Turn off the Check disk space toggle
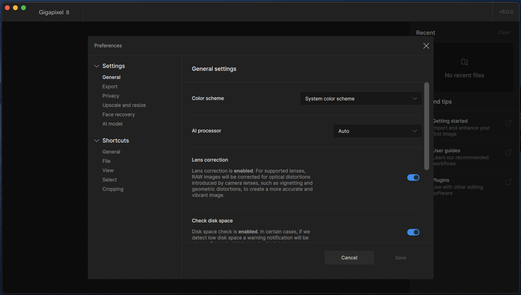Image resolution: width=521 pixels, height=295 pixels. tap(413, 232)
